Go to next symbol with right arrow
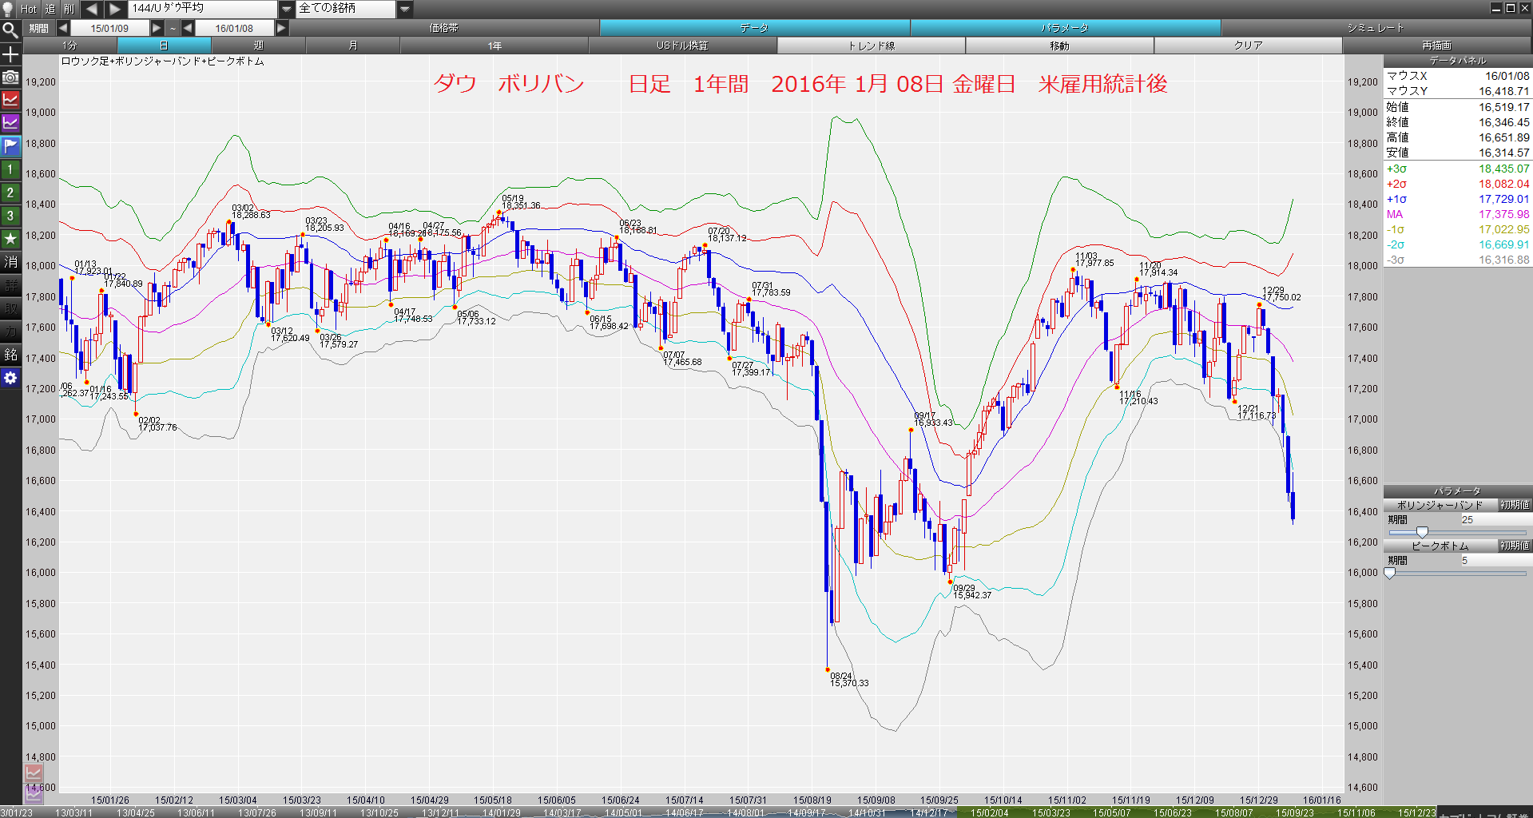This screenshot has height=818, width=1533. pos(115,9)
